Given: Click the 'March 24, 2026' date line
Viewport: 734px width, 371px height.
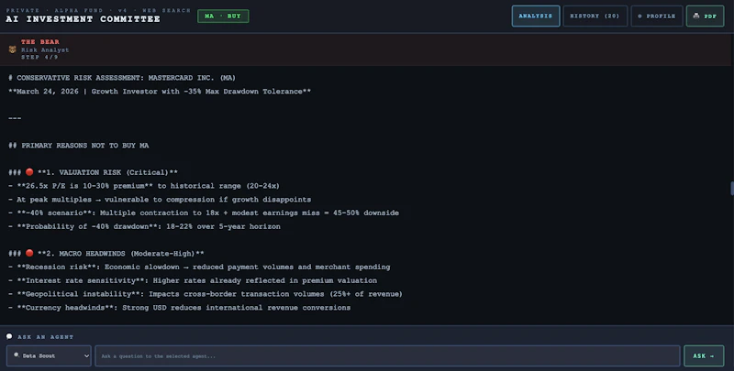Looking at the screenshot, I should (160, 91).
